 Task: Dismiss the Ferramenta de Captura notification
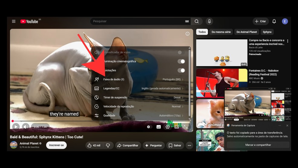(x=287, y=126)
